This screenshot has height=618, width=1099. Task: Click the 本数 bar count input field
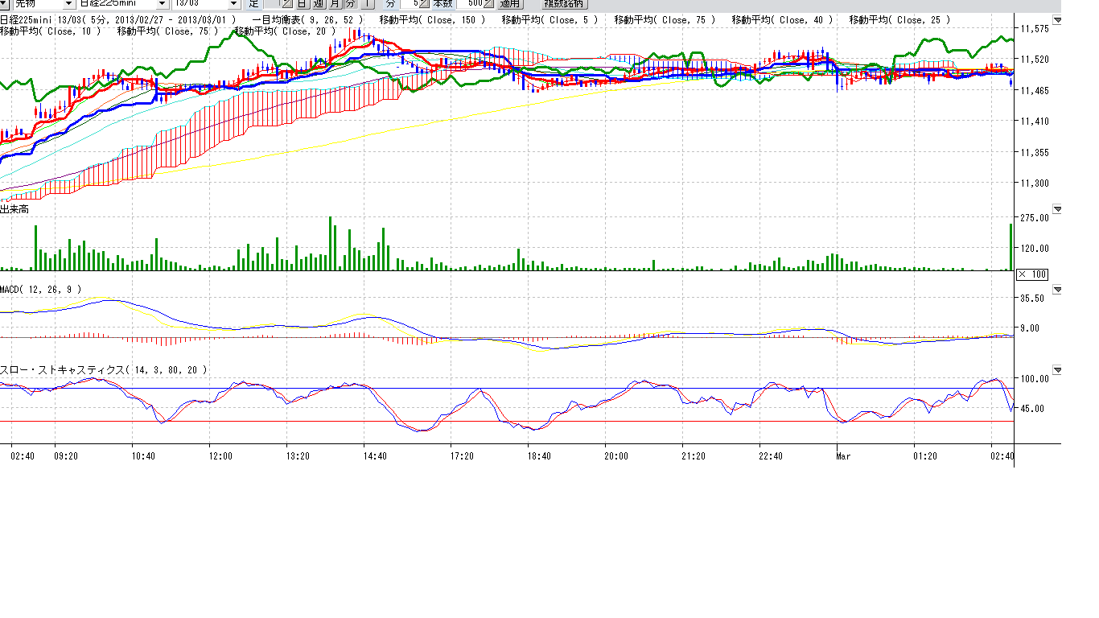[469, 3]
